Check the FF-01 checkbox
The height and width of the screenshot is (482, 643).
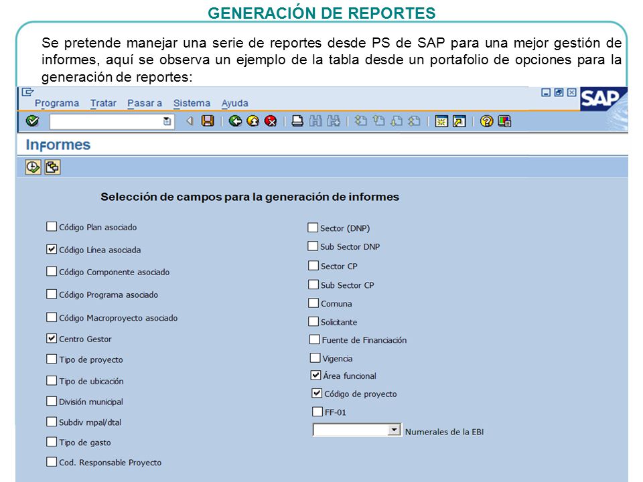pyautogui.click(x=317, y=411)
